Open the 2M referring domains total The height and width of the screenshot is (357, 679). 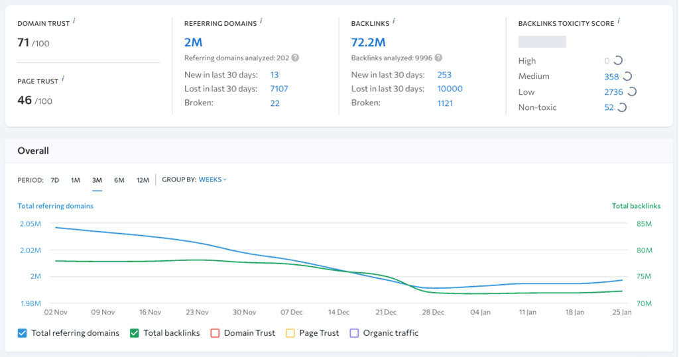coord(193,42)
